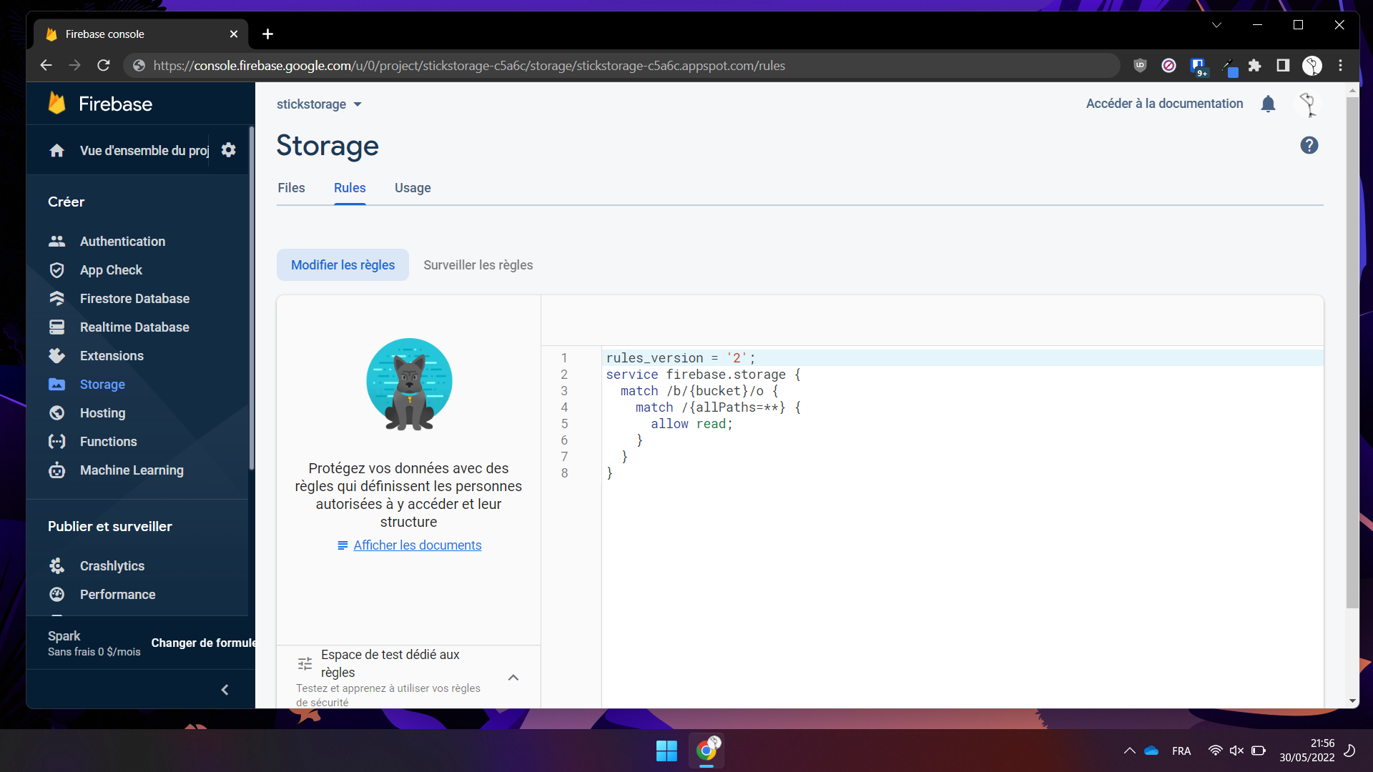Image resolution: width=1373 pixels, height=772 pixels.
Task: Click the App Check shield icon
Action: click(57, 270)
